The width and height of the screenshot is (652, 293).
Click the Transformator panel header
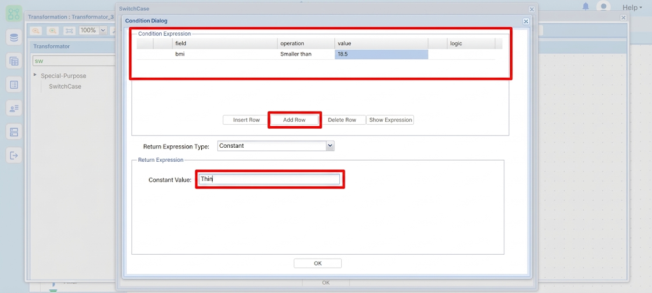(x=73, y=46)
